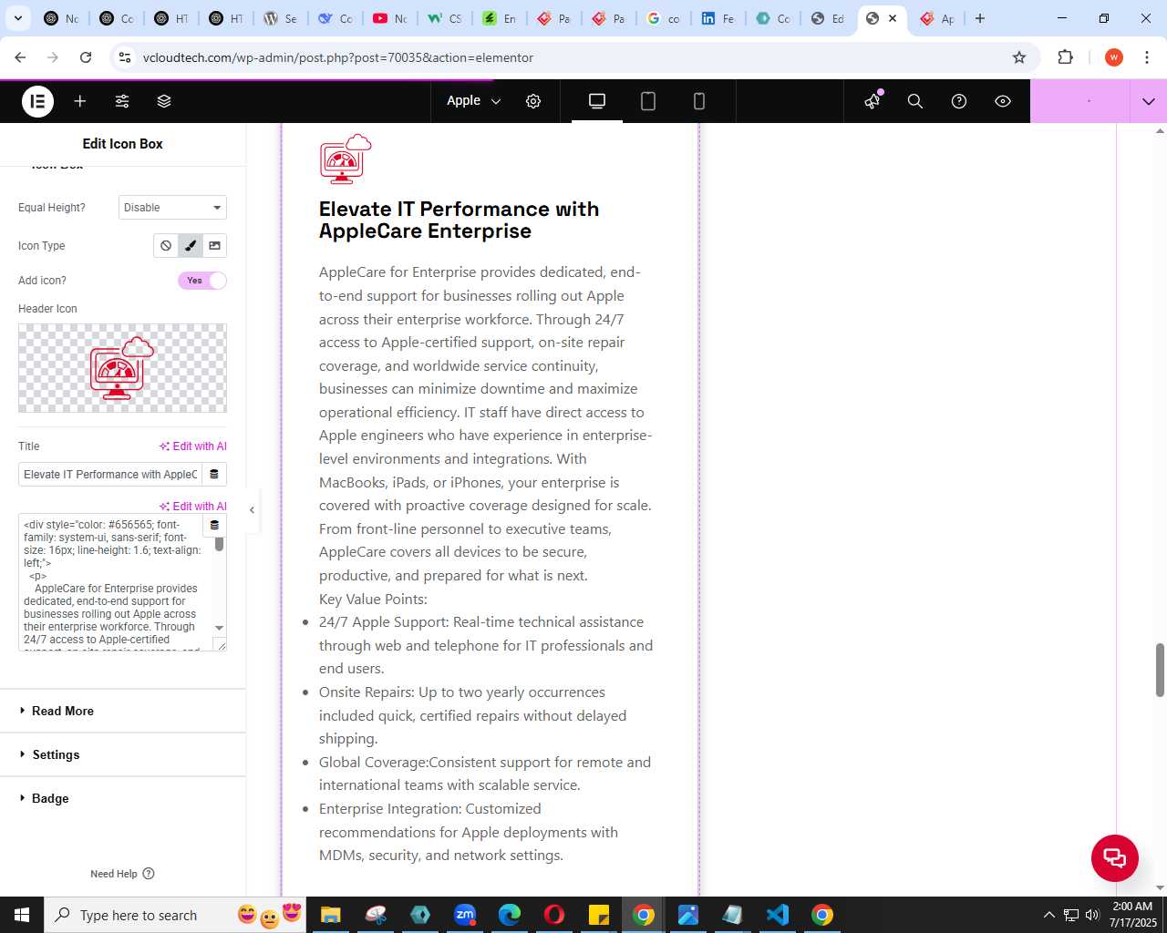Open dynamic tags for Title field
This screenshot has width=1167, height=933.
pos(214,475)
